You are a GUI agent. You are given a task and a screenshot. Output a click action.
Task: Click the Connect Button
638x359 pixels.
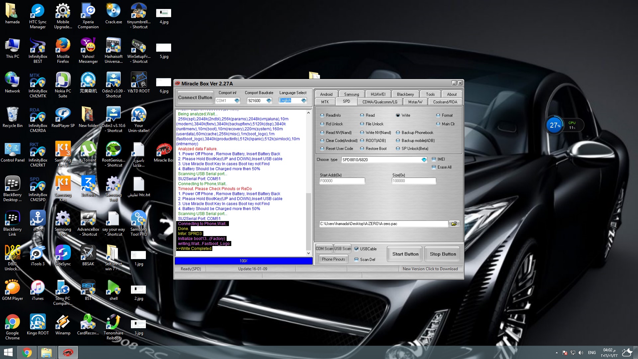(x=195, y=97)
